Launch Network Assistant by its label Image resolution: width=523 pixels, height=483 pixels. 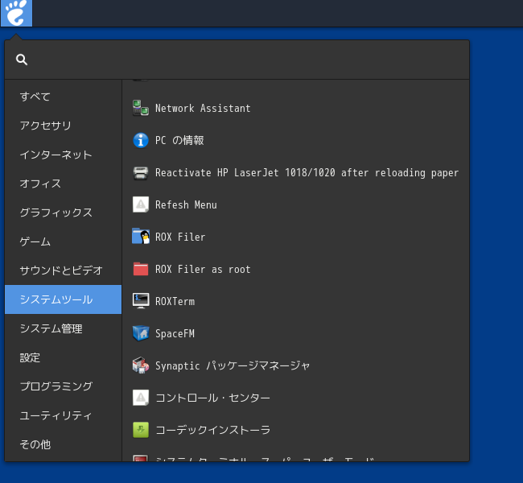tap(203, 108)
